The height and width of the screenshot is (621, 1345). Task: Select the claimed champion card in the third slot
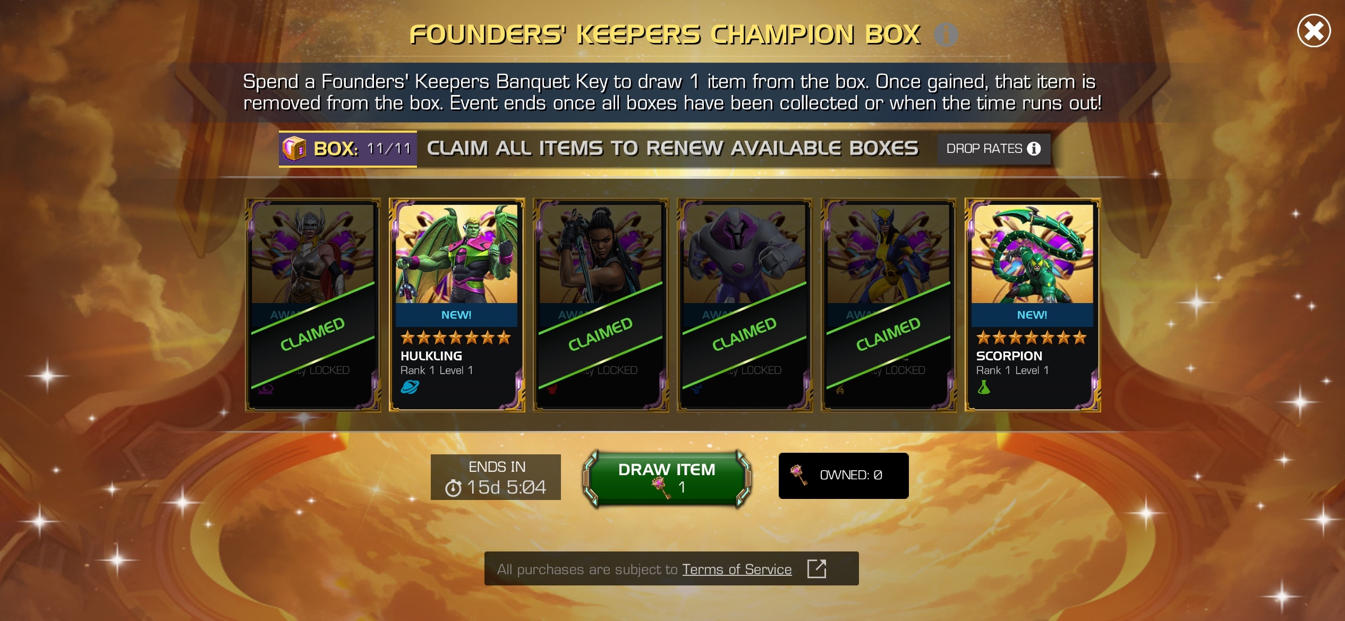(601, 305)
